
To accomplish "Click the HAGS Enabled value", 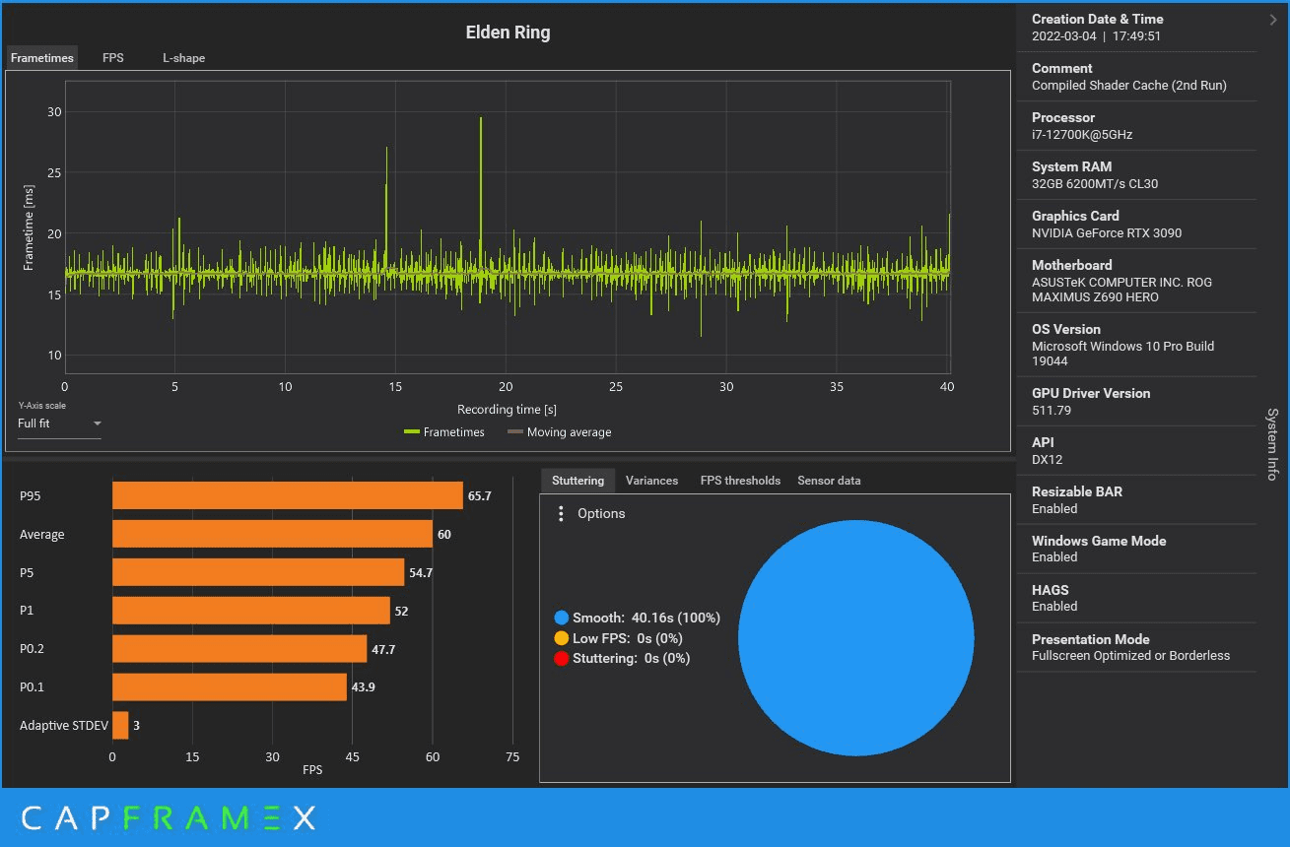I will [x=1054, y=607].
